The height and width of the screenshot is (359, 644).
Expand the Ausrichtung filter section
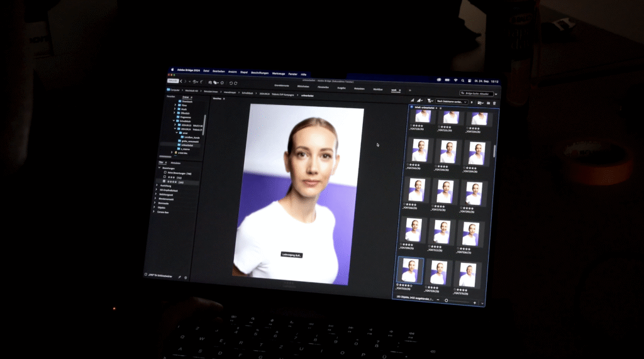(156, 187)
